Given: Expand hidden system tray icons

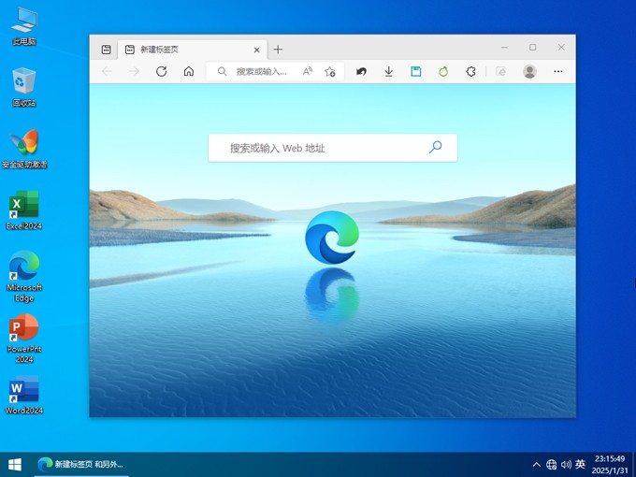Looking at the screenshot, I should coord(536,465).
